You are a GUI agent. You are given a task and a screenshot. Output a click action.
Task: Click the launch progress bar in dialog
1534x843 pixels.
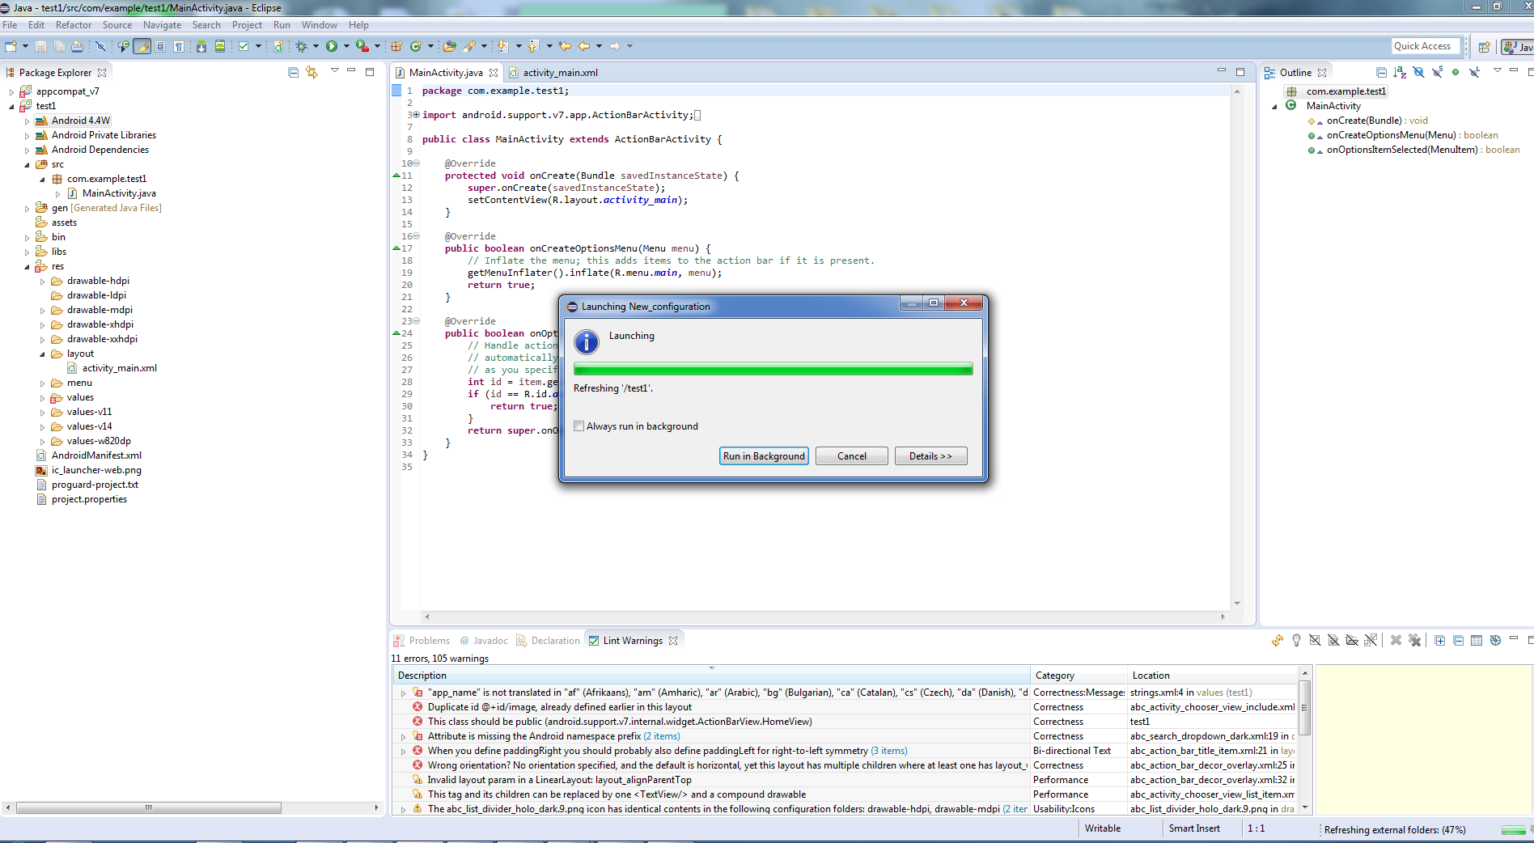pyautogui.click(x=773, y=370)
